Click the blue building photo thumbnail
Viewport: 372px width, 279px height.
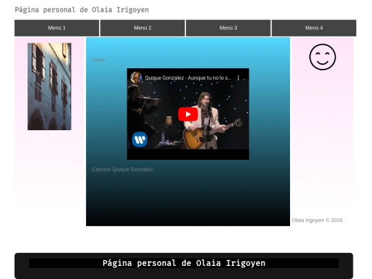click(x=50, y=86)
